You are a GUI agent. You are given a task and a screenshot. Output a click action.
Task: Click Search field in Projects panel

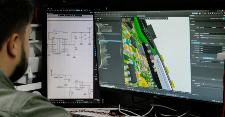(x=107, y=21)
